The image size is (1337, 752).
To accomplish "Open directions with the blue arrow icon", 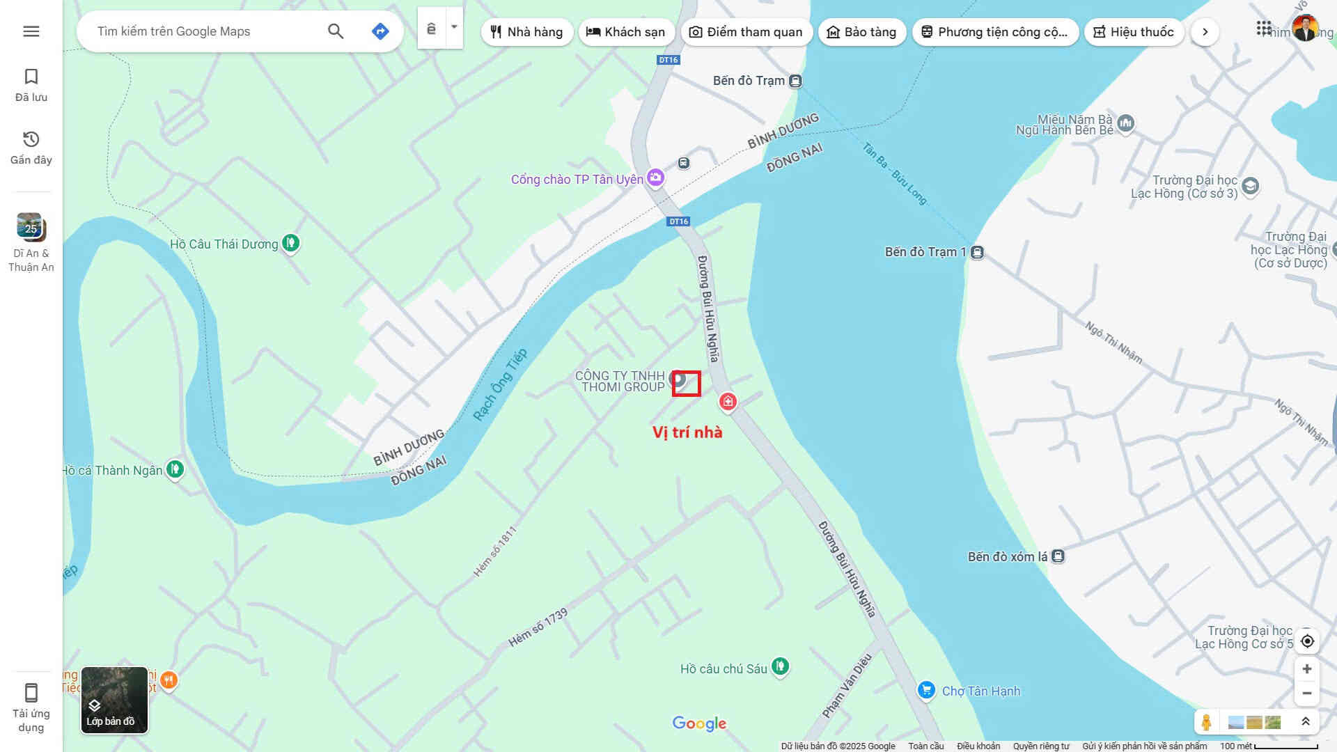I will click(x=380, y=31).
